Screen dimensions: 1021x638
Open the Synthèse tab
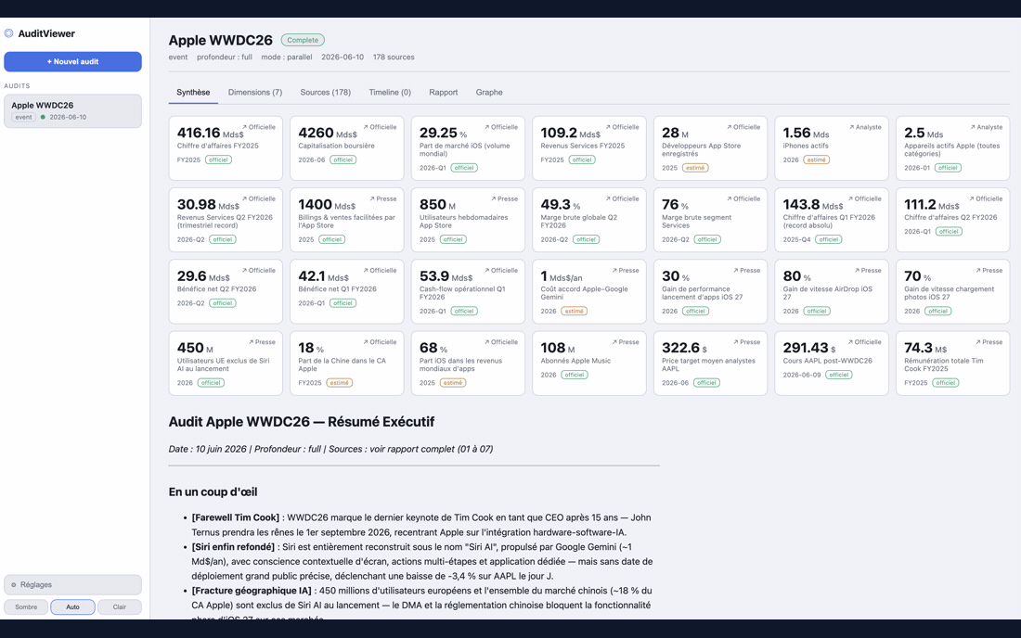[193, 93]
